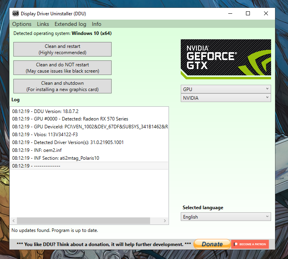Screen dimensions: 288x259
Task: Click the NVIDIA GeForce GTX logo image
Action: (226, 59)
